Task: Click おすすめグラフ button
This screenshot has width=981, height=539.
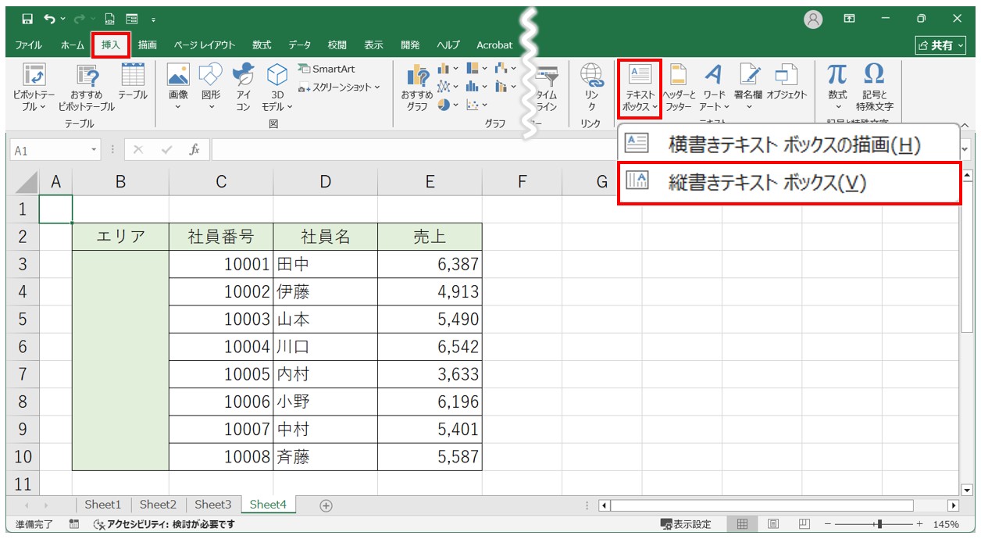Action: click(x=417, y=89)
